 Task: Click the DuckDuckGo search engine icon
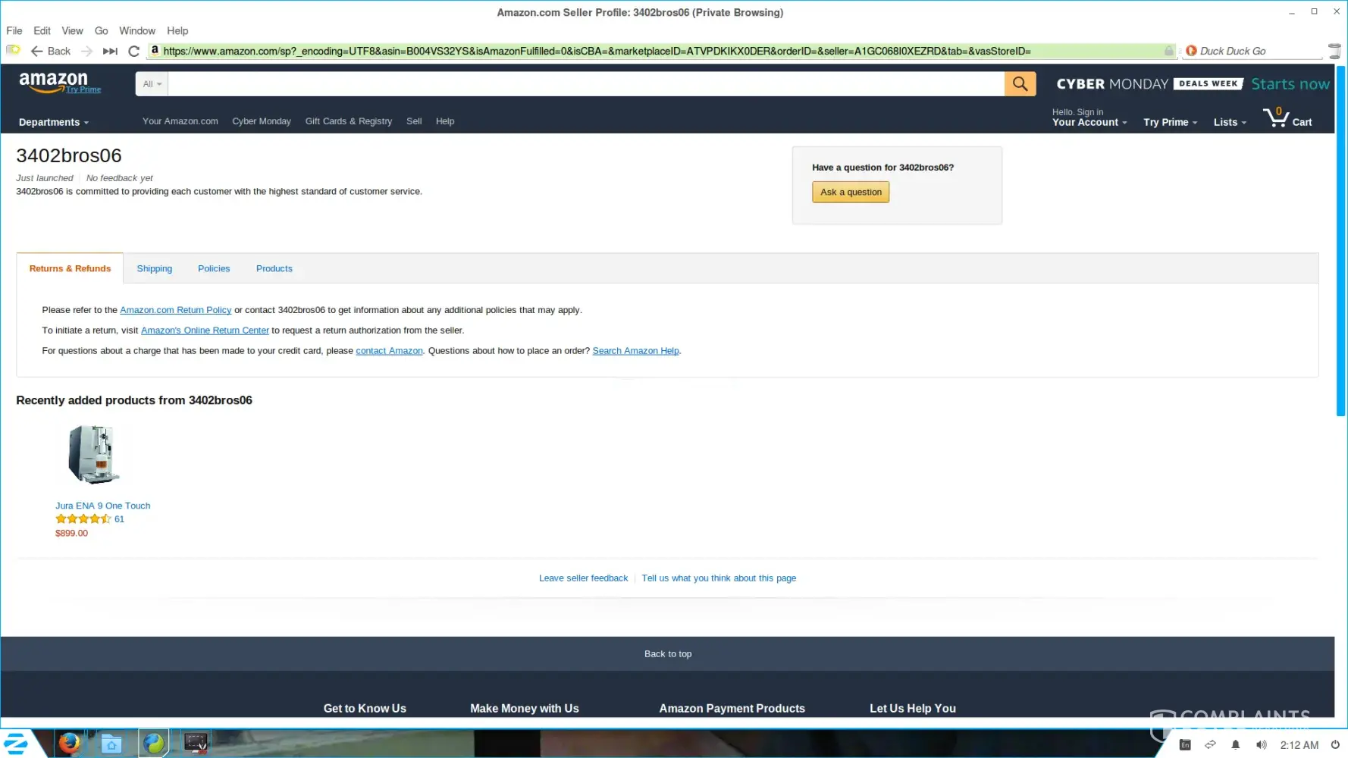tap(1191, 51)
